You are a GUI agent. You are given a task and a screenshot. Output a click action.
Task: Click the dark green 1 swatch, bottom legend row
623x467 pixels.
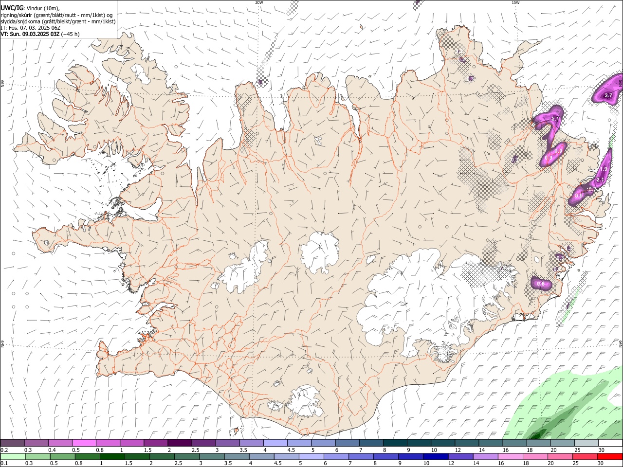point(112,456)
